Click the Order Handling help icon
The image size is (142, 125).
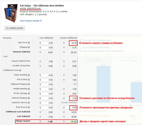click(29, 75)
